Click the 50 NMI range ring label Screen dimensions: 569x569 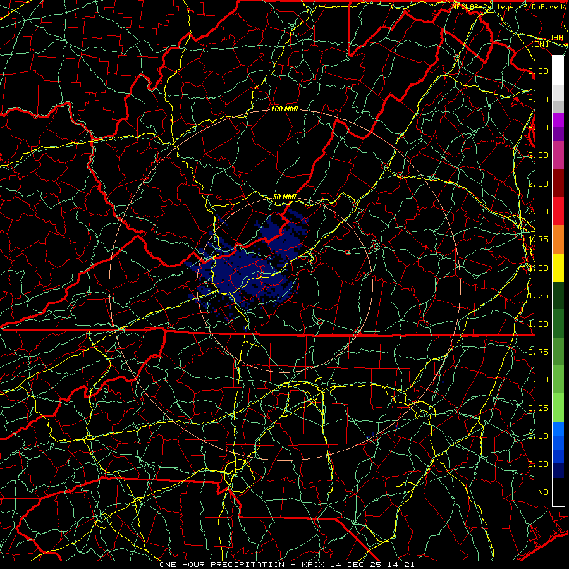(x=284, y=197)
